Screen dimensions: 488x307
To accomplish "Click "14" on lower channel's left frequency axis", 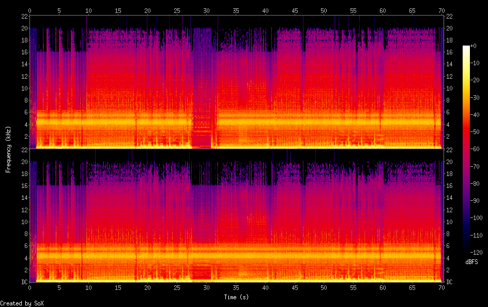I will tap(24, 198).
